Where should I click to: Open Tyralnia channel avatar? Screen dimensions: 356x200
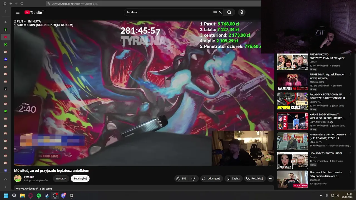pos(18,179)
